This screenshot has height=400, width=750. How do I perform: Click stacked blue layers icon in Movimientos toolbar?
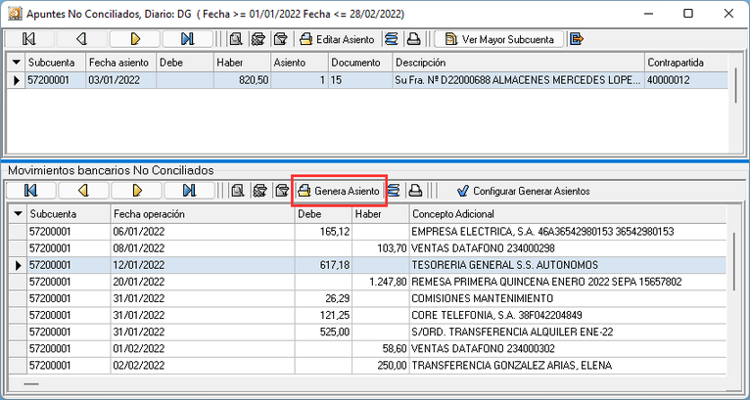click(394, 191)
